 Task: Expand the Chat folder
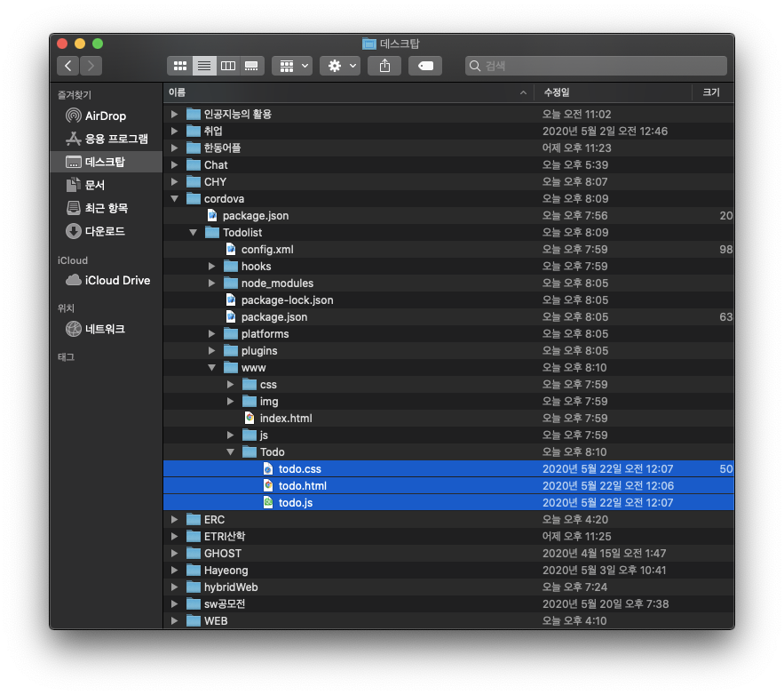click(x=174, y=164)
